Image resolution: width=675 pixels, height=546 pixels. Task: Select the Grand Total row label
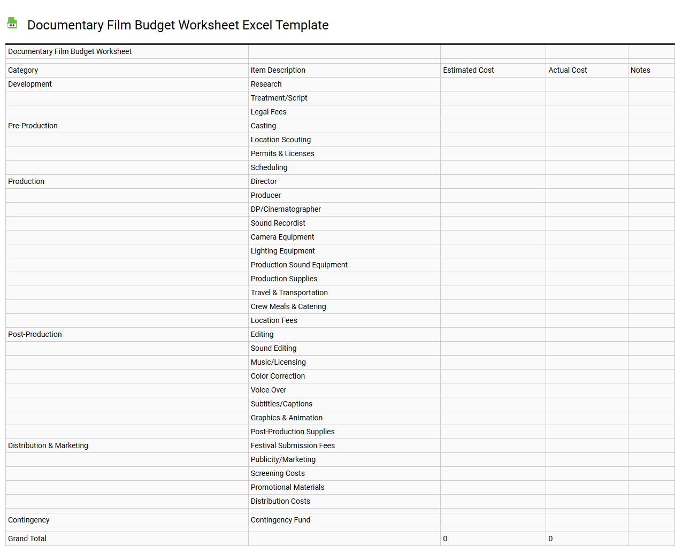pos(27,539)
